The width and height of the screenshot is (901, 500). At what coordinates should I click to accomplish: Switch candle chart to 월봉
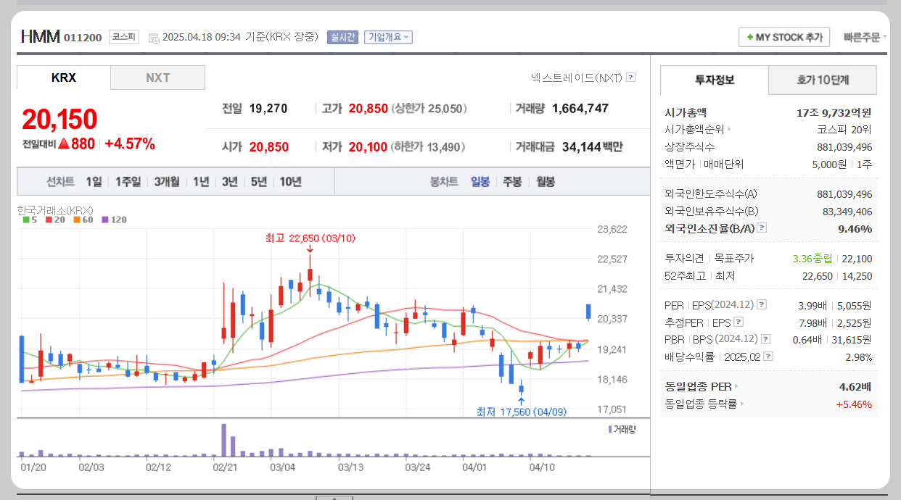tap(546, 182)
